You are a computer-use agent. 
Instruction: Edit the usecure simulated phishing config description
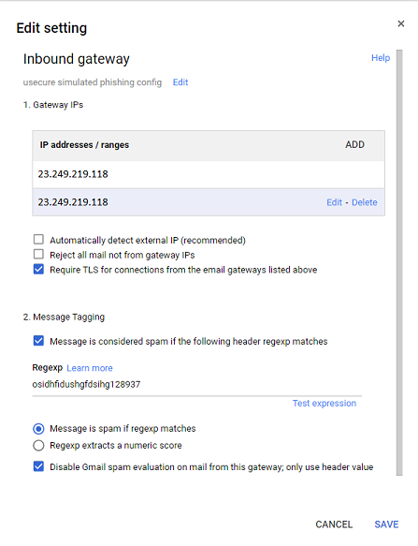coord(180,82)
